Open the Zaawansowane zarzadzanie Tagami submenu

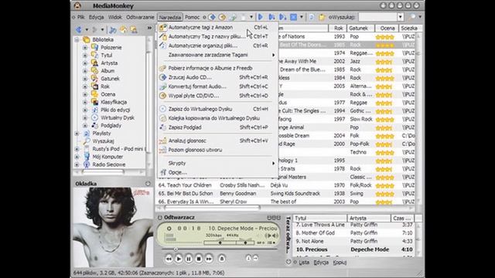tap(217, 55)
